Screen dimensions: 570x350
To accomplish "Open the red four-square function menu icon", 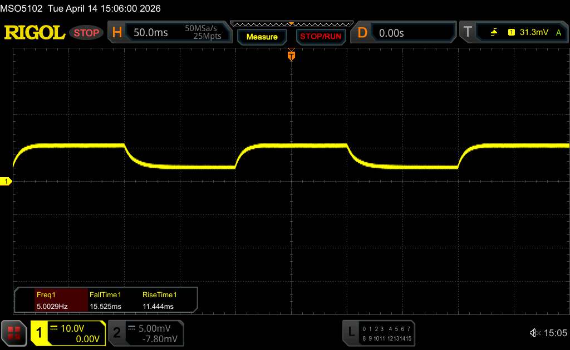I will pos(14,333).
